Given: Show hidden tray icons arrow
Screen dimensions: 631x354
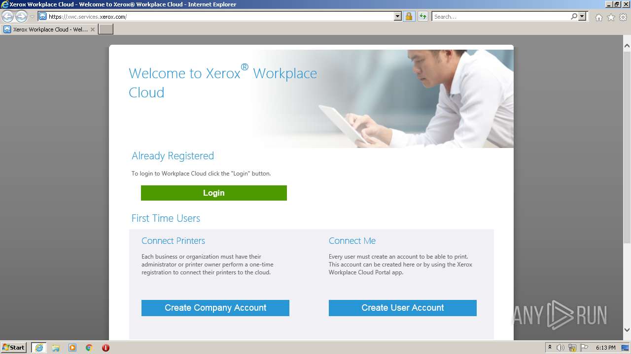Looking at the screenshot, I should [550, 348].
